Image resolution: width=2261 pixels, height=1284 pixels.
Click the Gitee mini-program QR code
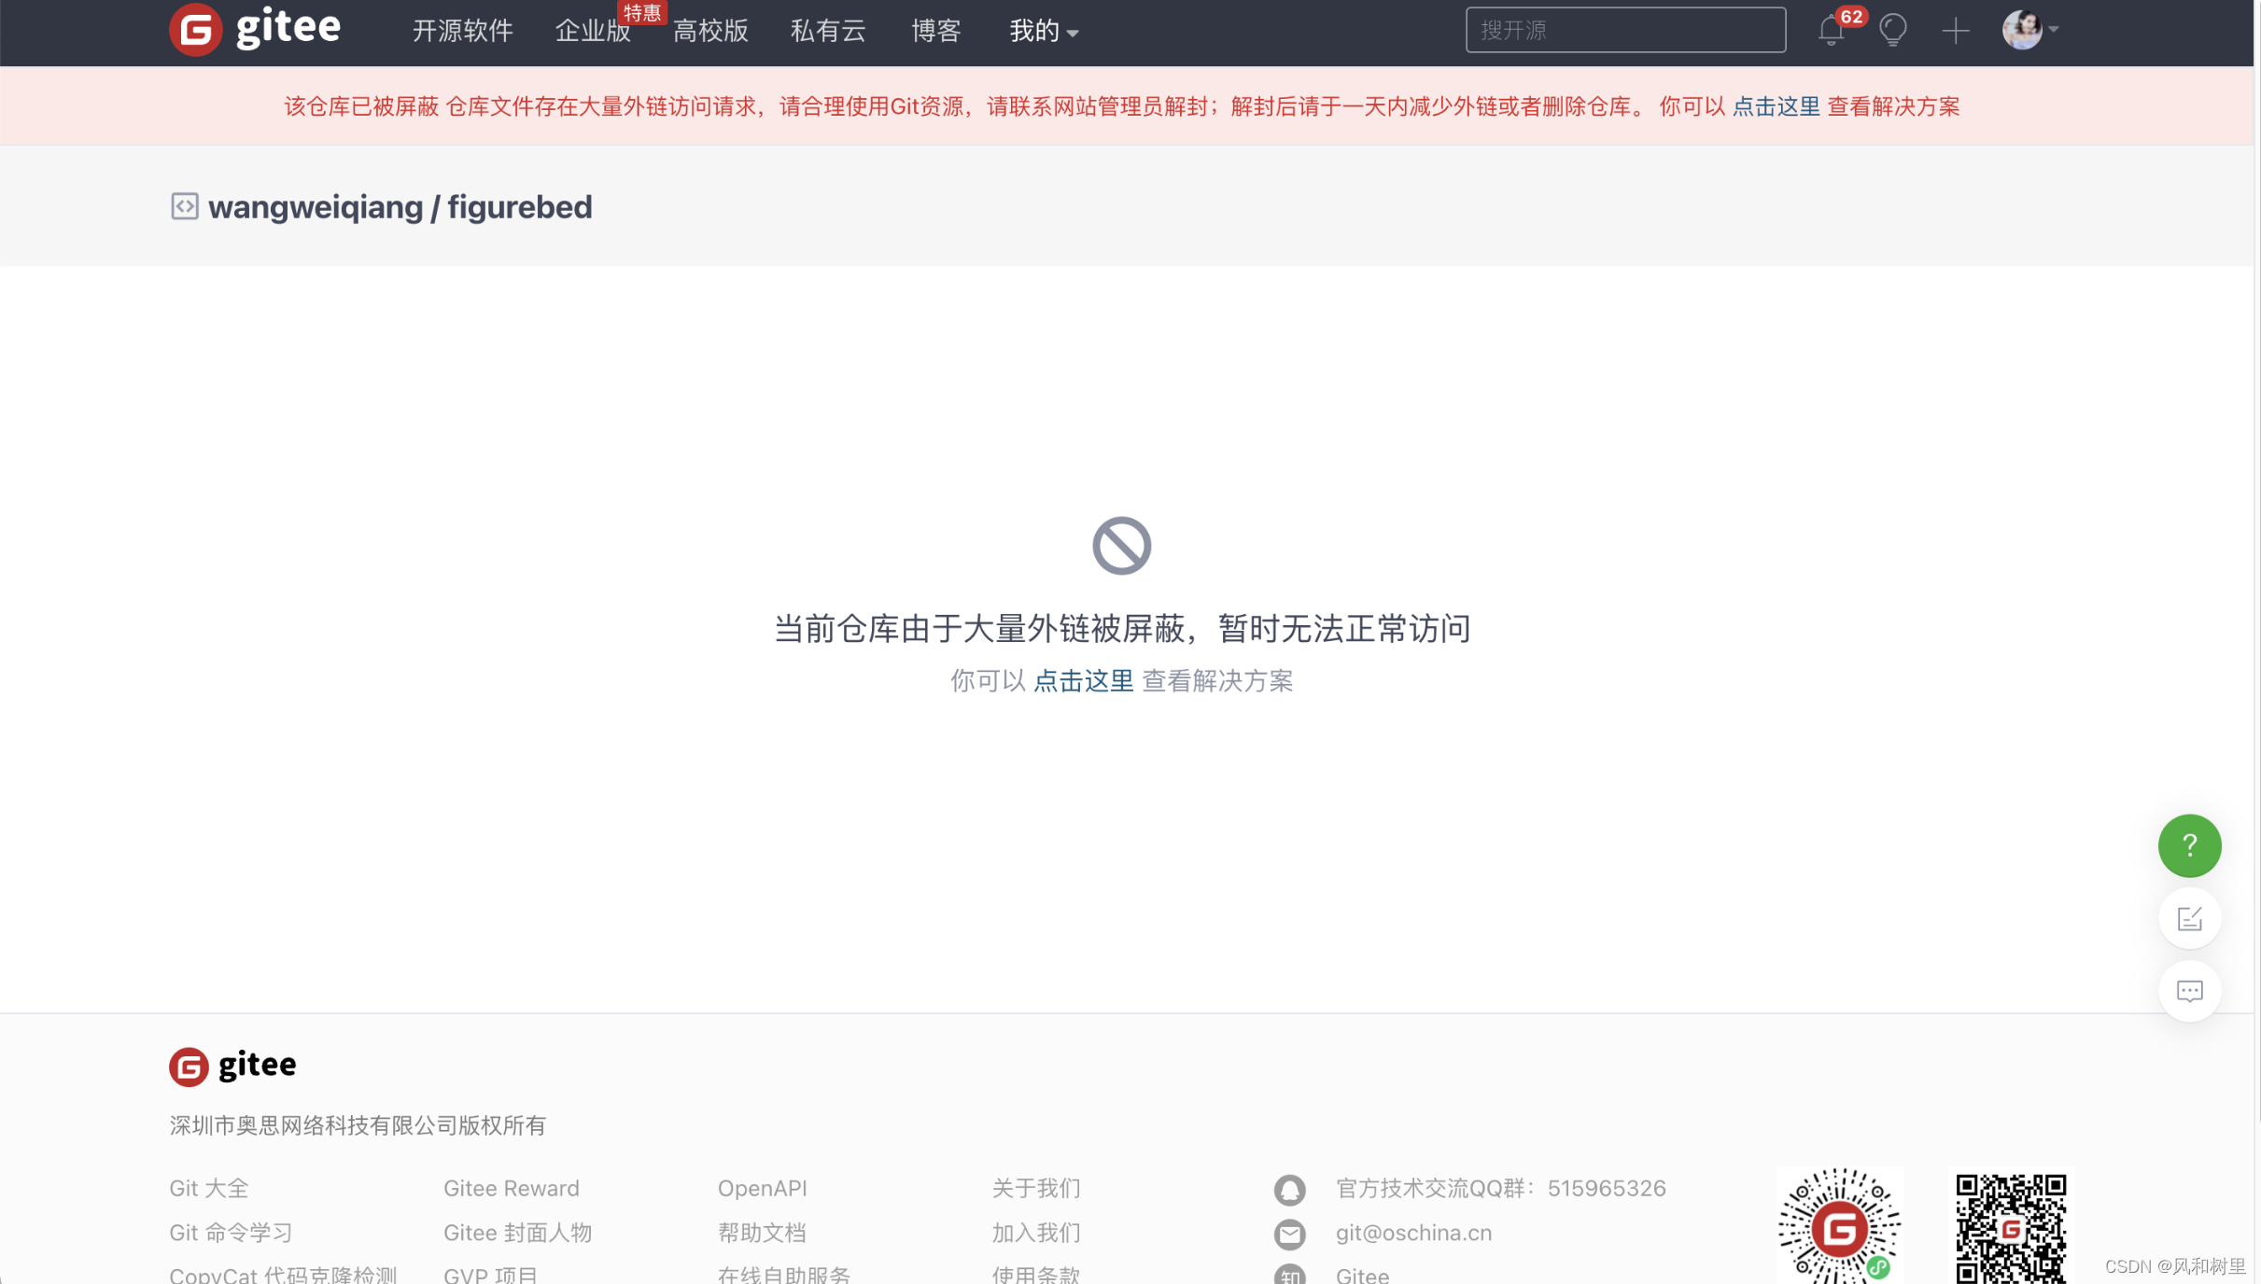point(1839,1225)
